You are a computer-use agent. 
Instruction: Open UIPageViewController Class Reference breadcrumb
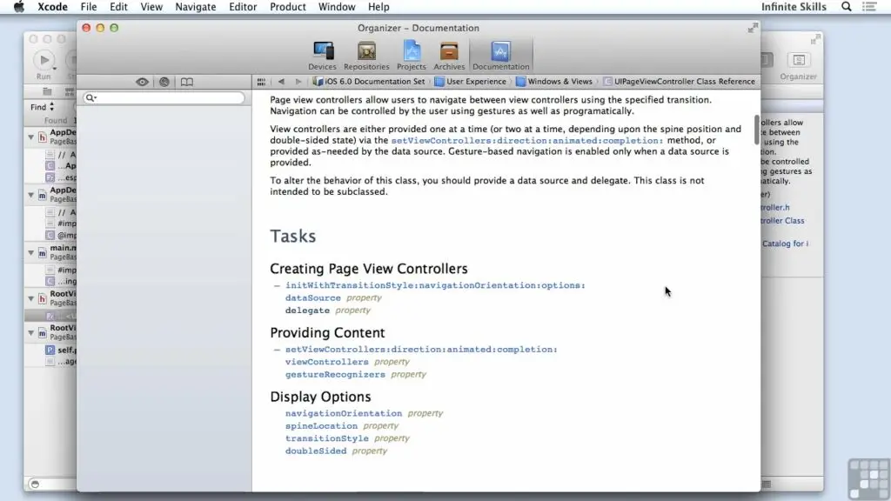click(x=679, y=82)
